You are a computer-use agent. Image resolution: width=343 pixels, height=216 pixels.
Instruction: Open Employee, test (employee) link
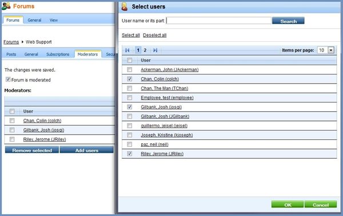167,97
